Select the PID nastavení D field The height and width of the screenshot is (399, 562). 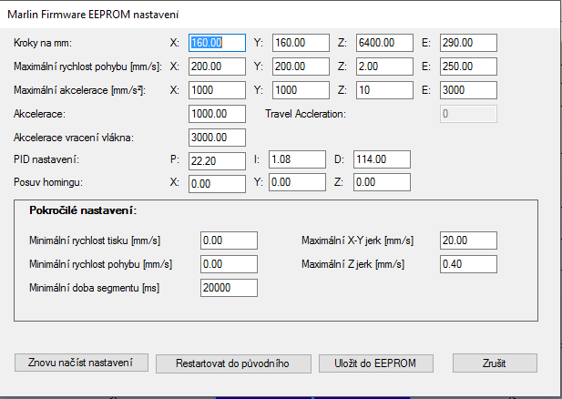pyautogui.click(x=382, y=159)
